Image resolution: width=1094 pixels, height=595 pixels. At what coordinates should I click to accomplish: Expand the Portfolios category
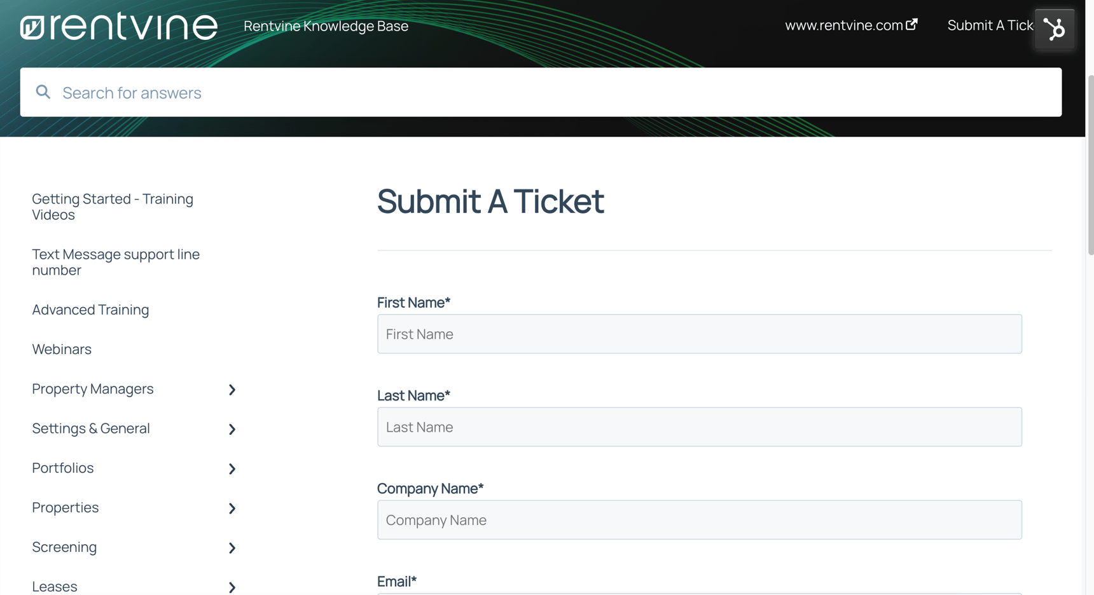232,468
